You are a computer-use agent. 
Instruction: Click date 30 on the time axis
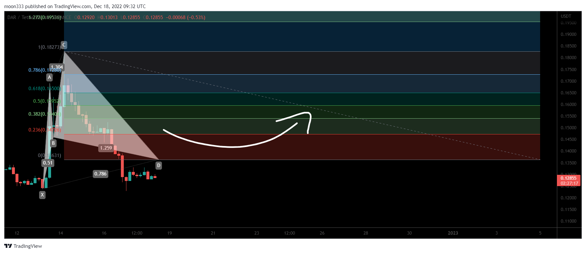409,233
